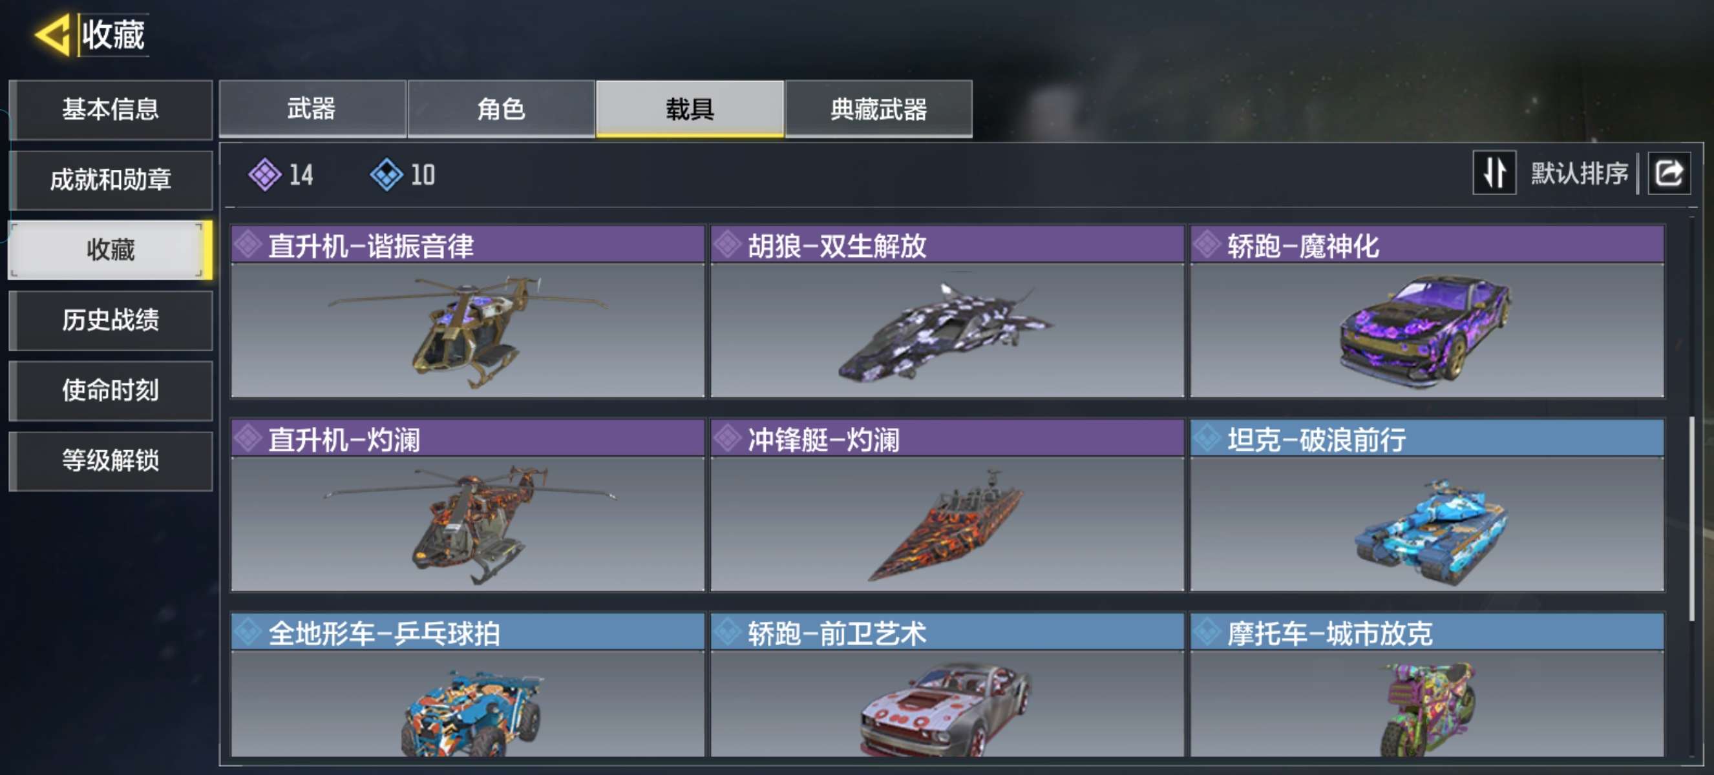Click rarity diamond icon beside 直升机–谐振音律
The image size is (1714, 775).
coord(249,245)
